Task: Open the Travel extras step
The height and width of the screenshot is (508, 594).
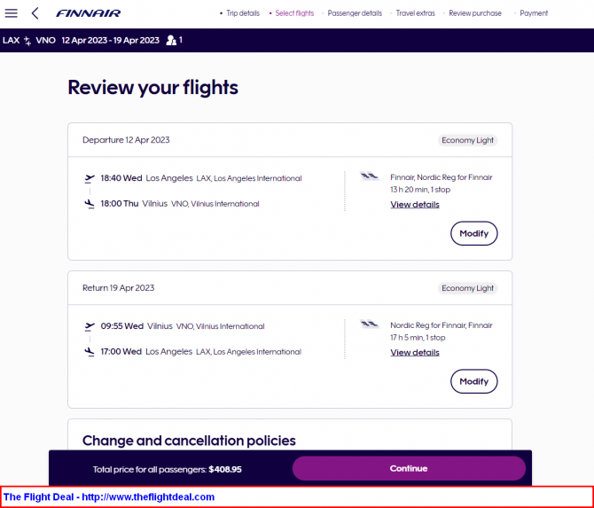Action: point(415,13)
